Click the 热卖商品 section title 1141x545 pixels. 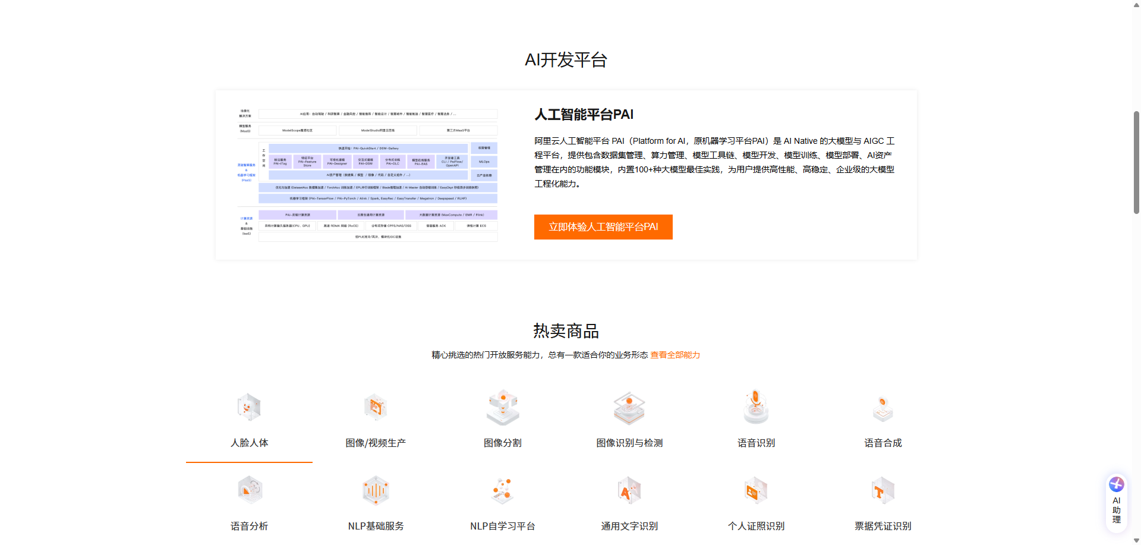coord(566,331)
